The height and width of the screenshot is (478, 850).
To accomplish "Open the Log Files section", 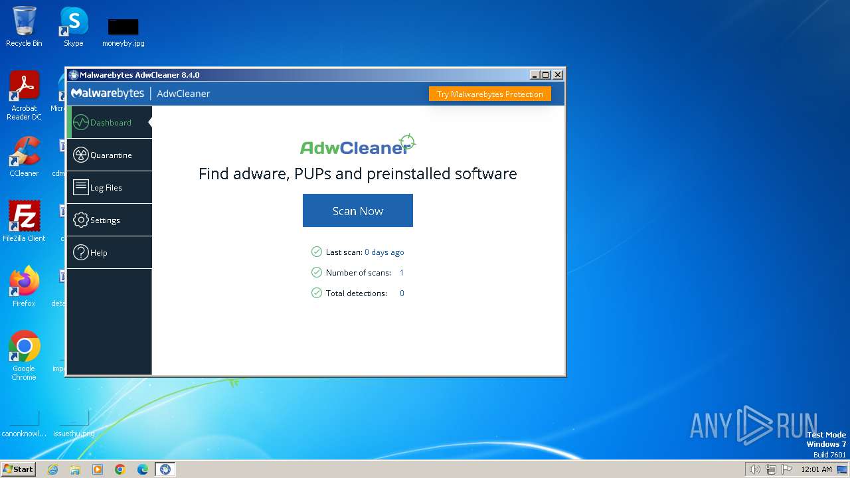I will (110, 187).
